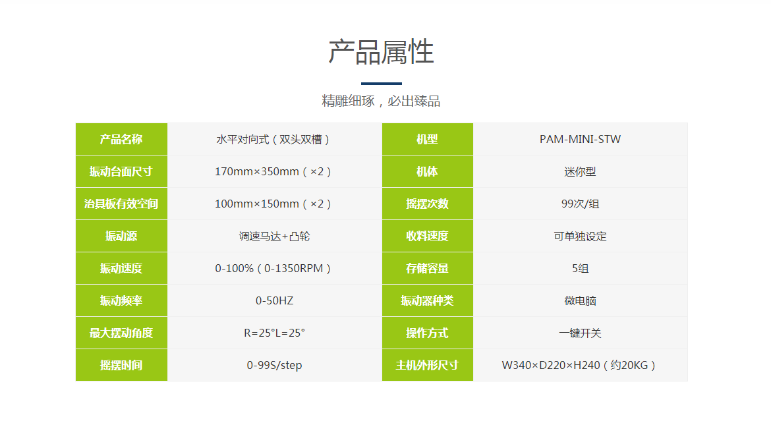The width and height of the screenshot is (771, 423).
Task: Click the 100mm×150mm value
Action: (x=274, y=204)
